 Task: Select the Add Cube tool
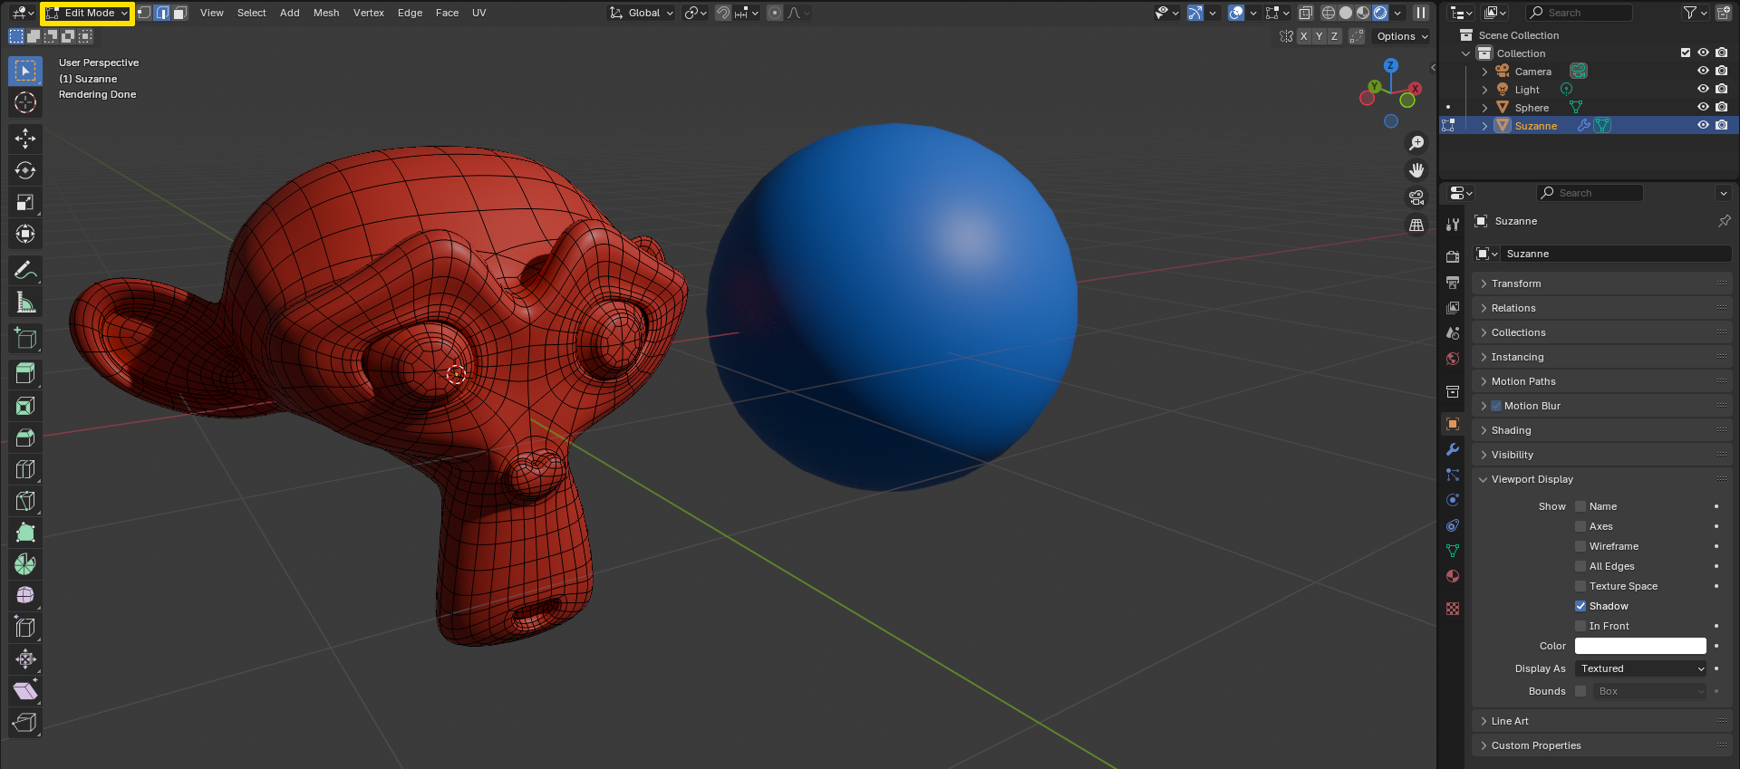(x=25, y=338)
